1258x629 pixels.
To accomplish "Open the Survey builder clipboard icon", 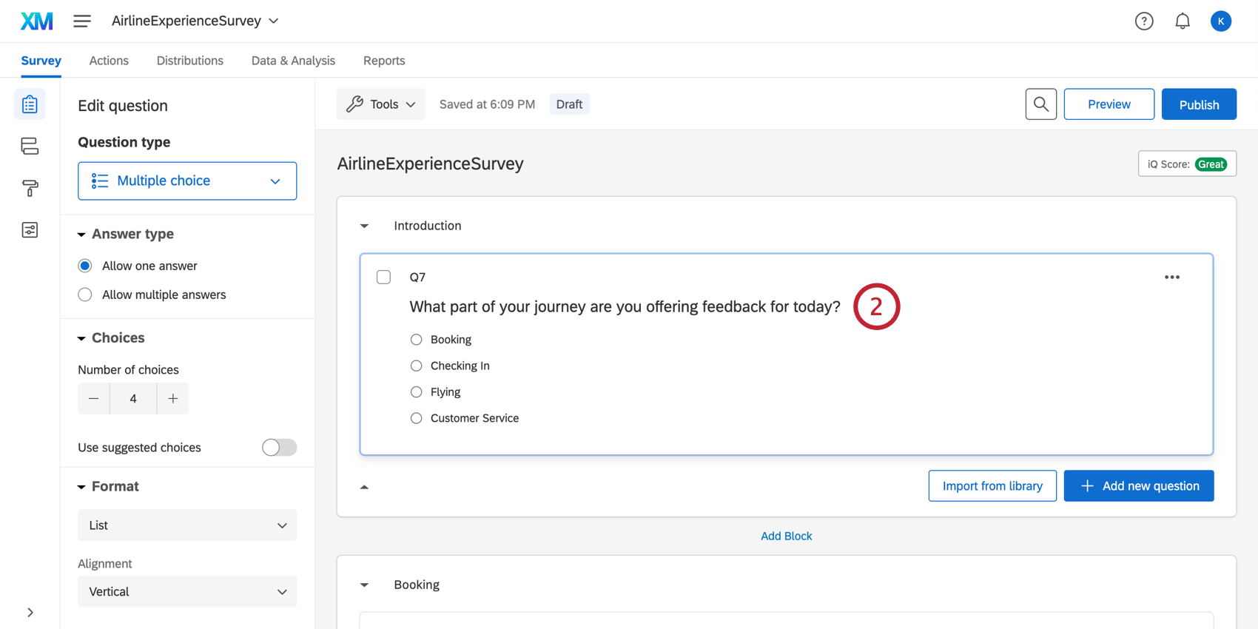I will point(30,104).
